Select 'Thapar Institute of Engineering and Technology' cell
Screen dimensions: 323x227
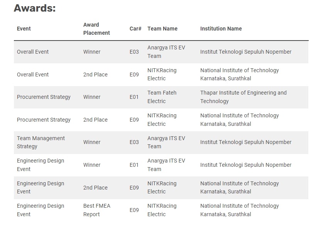(243, 97)
